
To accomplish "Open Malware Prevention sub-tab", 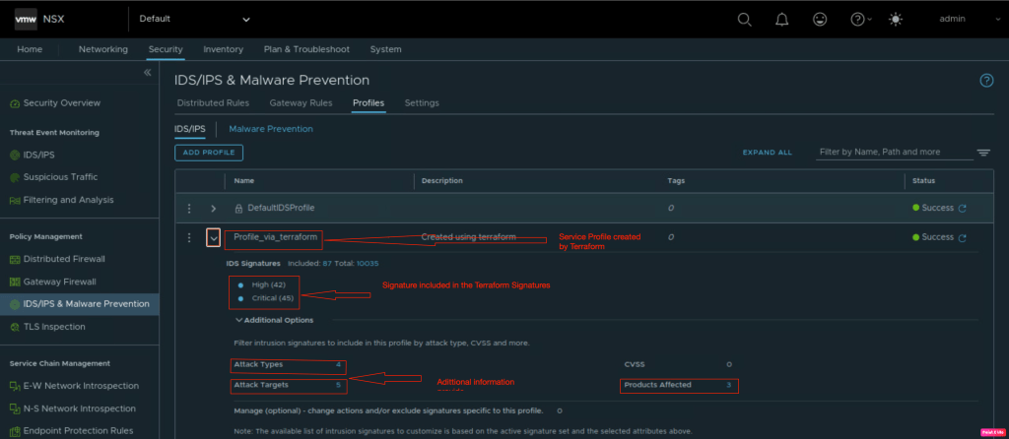I will click(271, 129).
